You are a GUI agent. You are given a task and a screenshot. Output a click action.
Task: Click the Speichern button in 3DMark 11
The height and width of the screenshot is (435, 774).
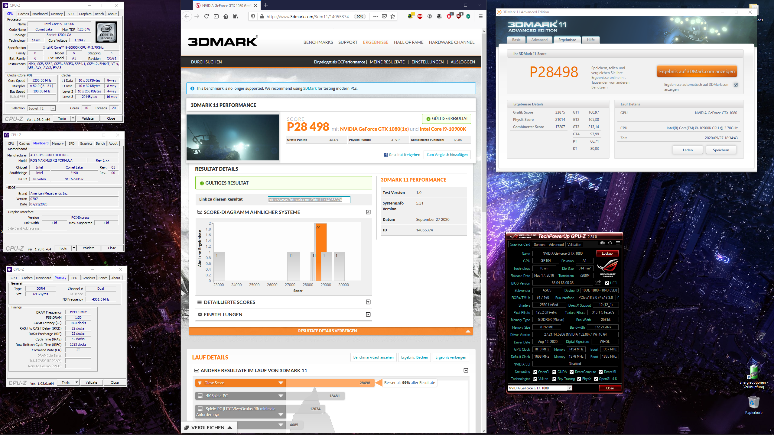pyautogui.click(x=721, y=150)
